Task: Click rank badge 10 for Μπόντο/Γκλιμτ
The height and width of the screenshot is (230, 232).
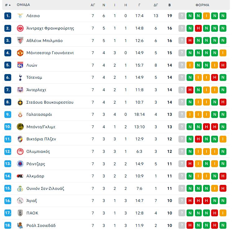Action: [8, 127]
